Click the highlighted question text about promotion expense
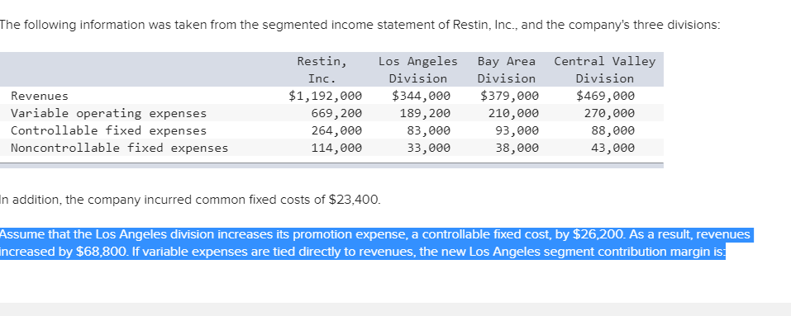The image size is (791, 316). 376,243
